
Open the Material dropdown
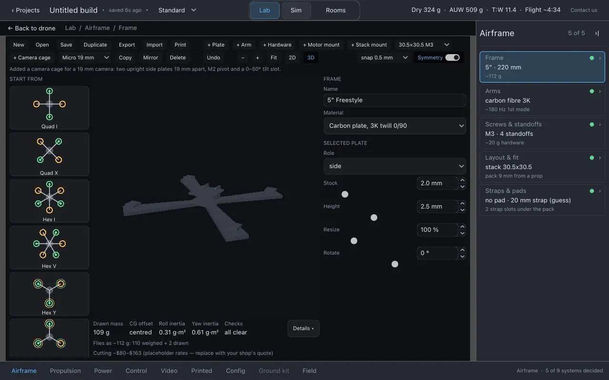click(x=394, y=126)
